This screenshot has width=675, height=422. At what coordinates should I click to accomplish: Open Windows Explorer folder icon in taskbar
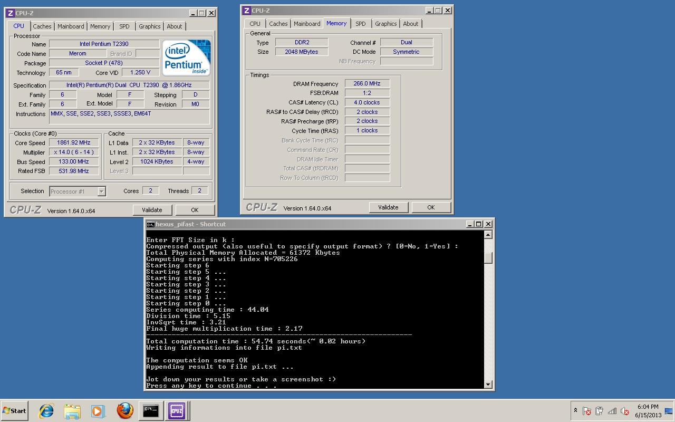(72, 410)
